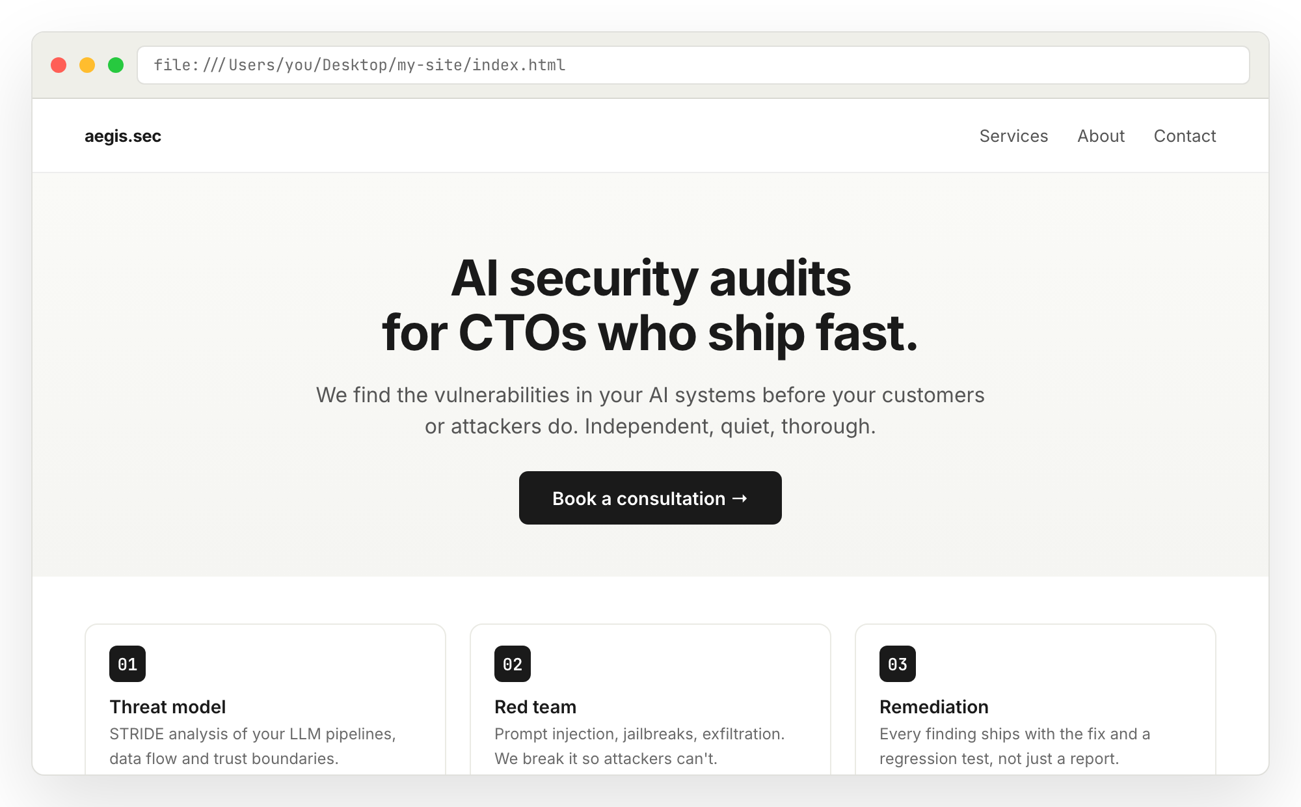This screenshot has width=1301, height=807.
Task: Click the Red team card body
Action: pos(639,746)
